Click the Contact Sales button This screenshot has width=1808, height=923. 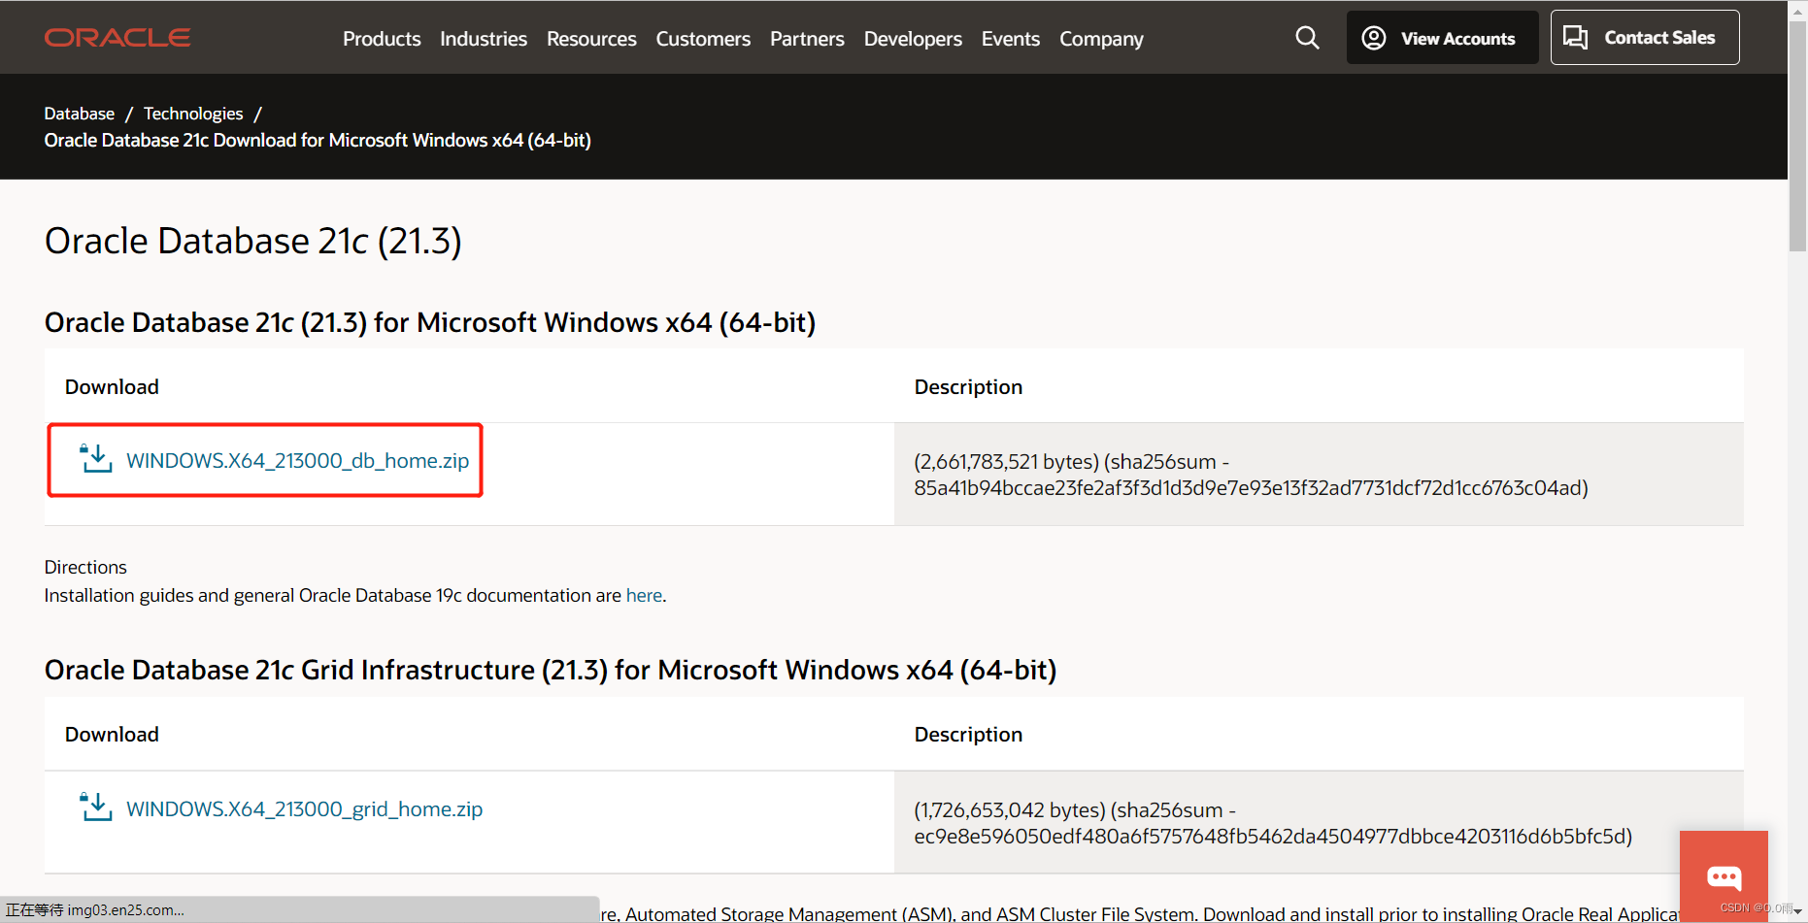[1644, 37]
